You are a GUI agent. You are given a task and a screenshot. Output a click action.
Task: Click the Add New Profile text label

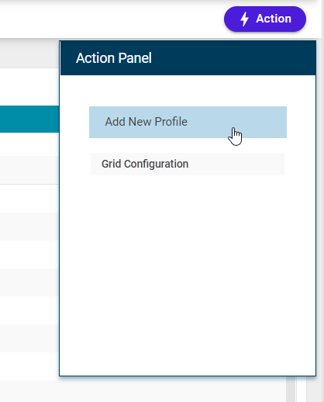coord(146,122)
